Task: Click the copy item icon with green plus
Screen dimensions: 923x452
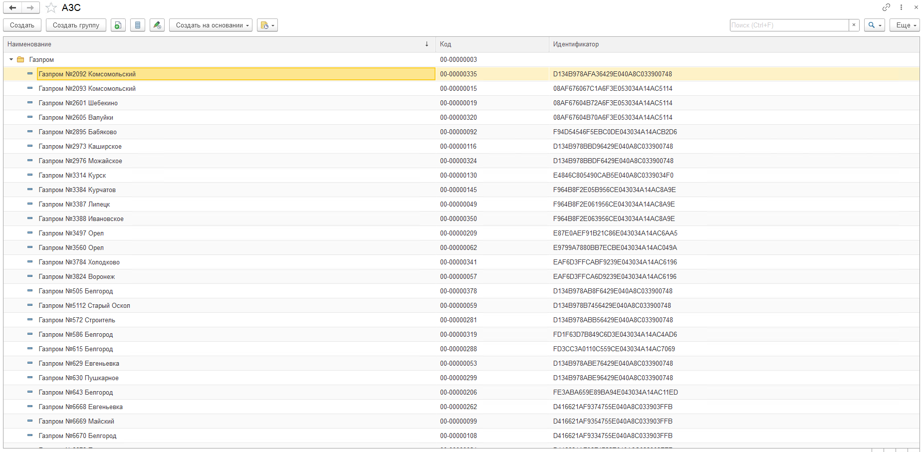Action: click(x=118, y=25)
